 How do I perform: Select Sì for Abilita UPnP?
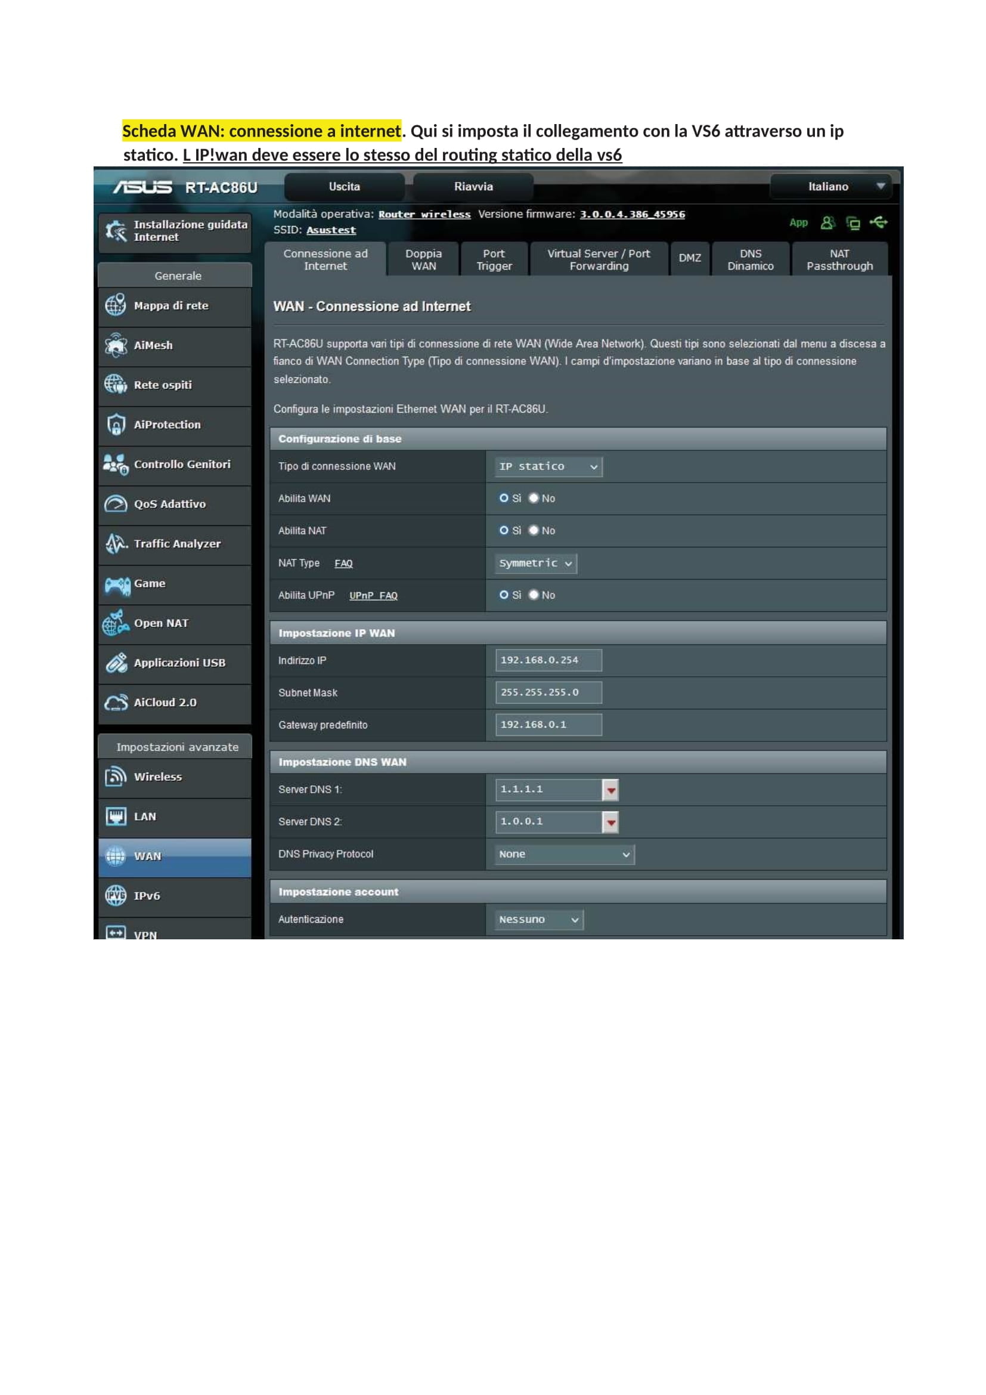pos(503,595)
